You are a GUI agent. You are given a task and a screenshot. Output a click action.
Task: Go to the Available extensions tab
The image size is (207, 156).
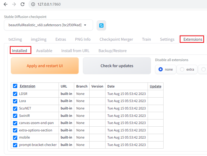coord(44,51)
